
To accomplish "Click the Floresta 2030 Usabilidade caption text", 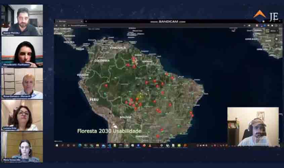I will click(109, 131).
